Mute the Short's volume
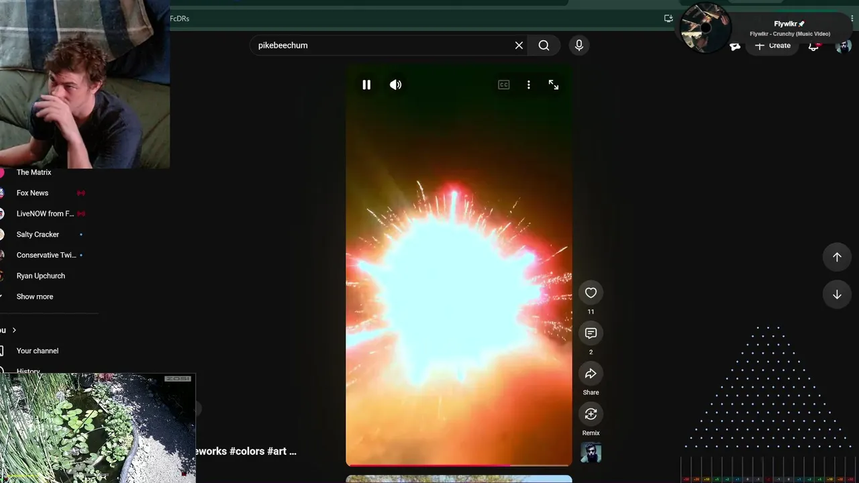This screenshot has width=859, height=483. point(396,85)
